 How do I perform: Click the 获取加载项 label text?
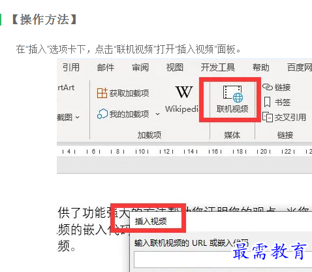coord(129,93)
